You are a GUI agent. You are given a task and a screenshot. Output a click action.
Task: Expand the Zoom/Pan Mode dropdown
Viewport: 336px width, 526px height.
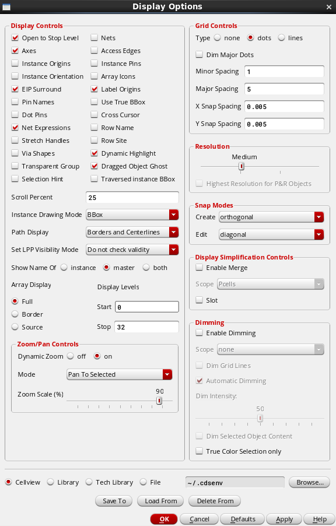(x=120, y=374)
